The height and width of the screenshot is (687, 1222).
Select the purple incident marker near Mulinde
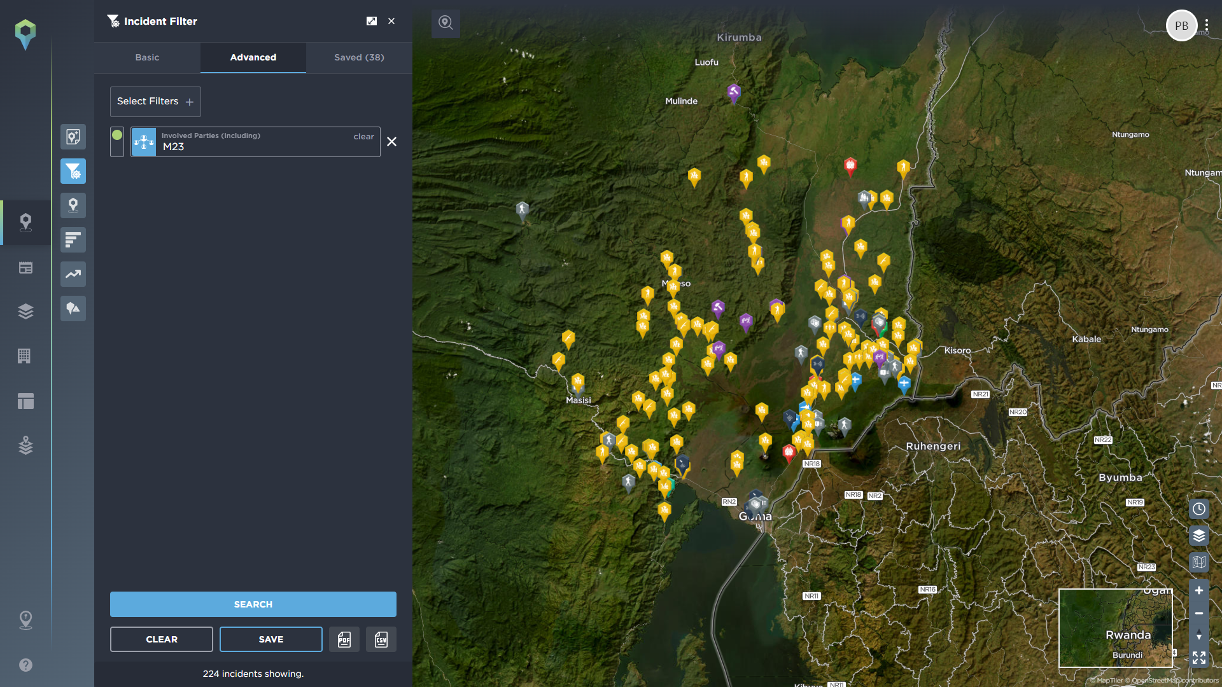tap(734, 93)
